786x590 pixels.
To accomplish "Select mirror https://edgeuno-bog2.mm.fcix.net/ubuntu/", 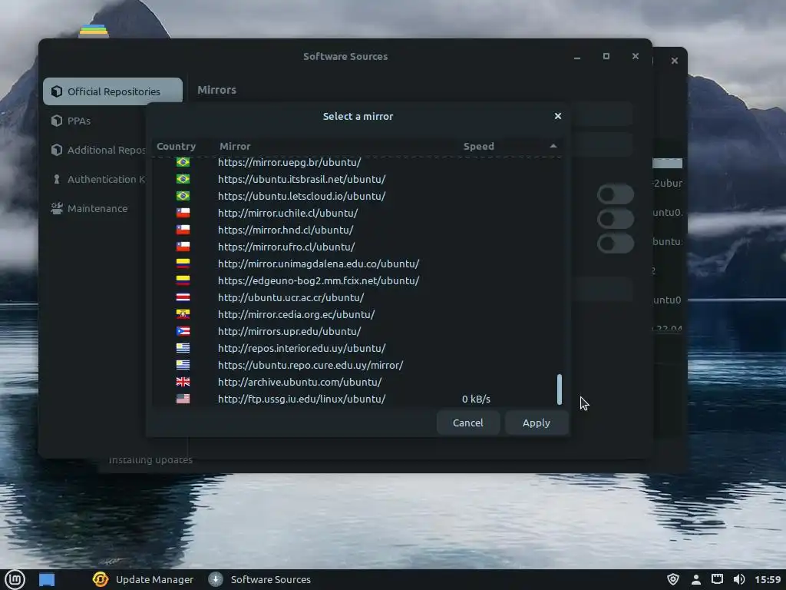I will [319, 280].
